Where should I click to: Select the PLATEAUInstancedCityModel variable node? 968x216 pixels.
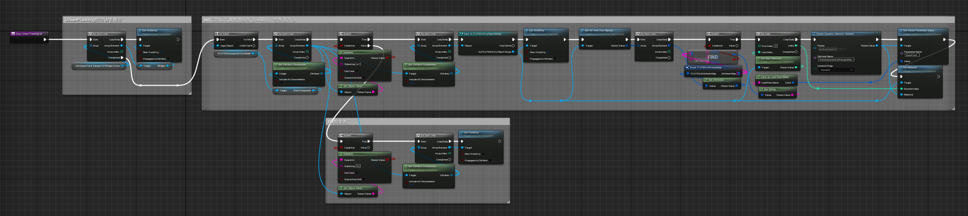(x=236, y=53)
